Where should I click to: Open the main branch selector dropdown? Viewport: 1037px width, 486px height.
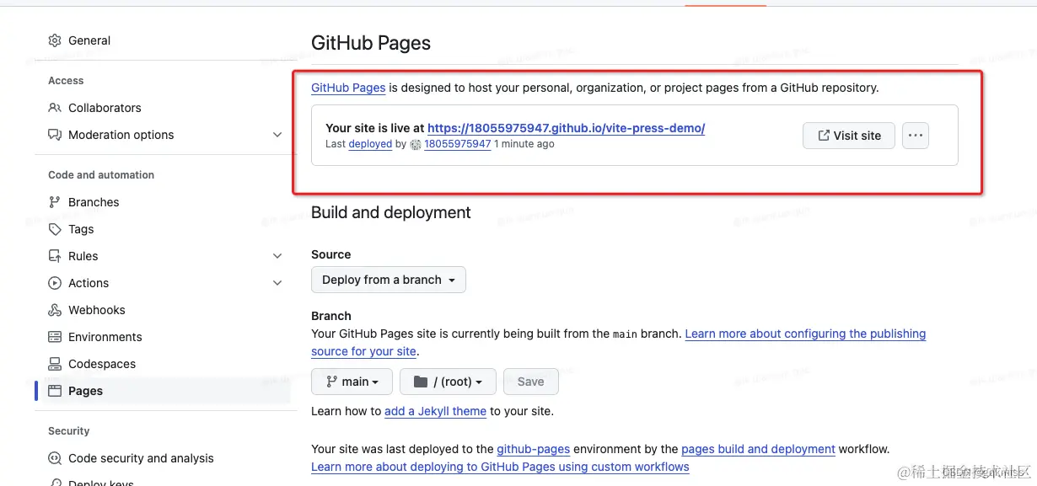(352, 382)
